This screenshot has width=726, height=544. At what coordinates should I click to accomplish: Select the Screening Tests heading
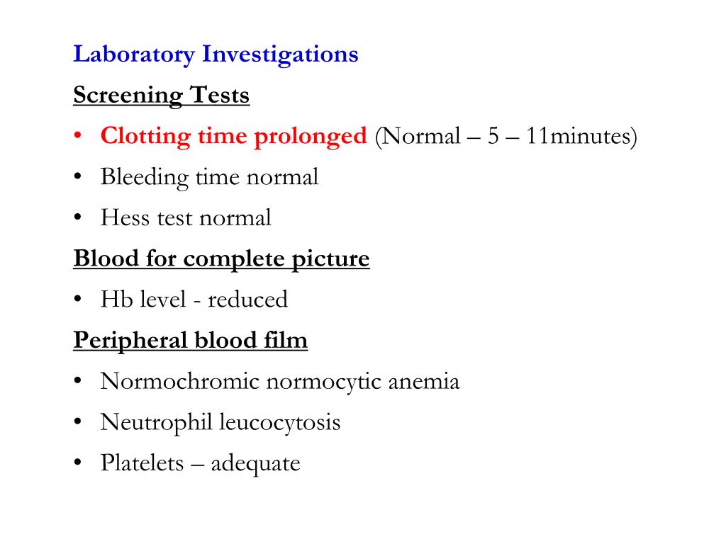(161, 96)
